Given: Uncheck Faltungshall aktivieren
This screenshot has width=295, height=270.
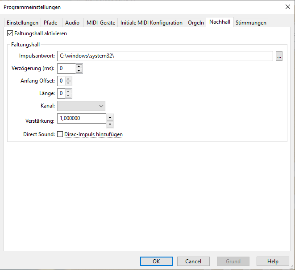Looking at the screenshot, I should point(10,33).
